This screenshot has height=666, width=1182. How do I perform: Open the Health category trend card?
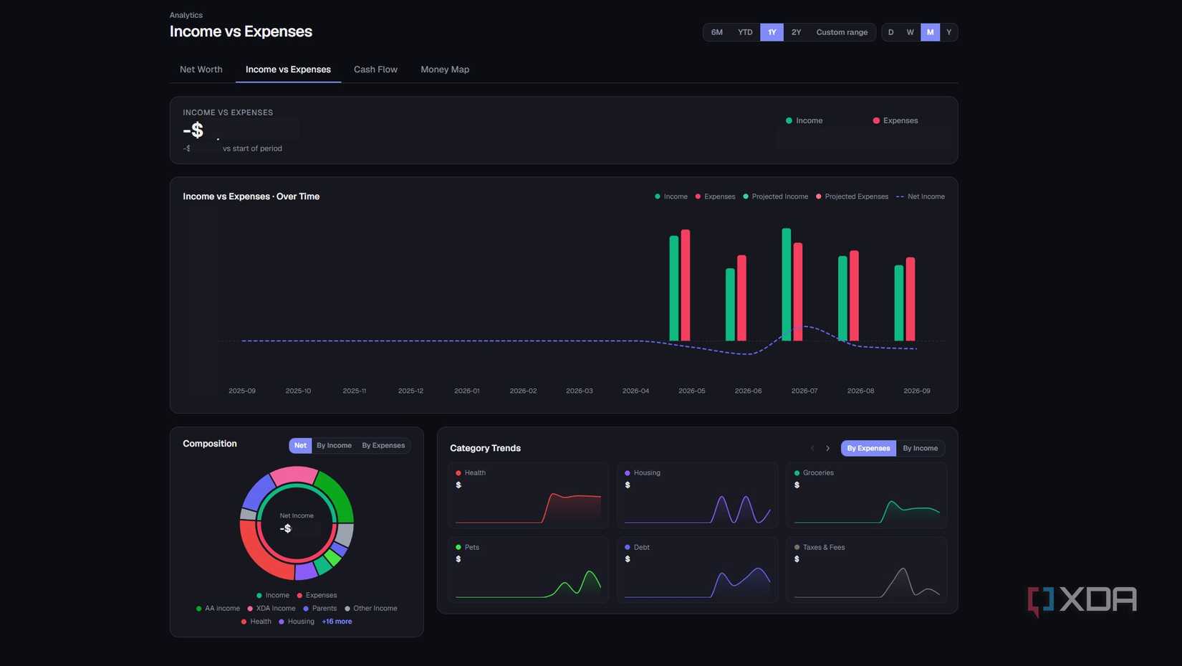[529, 495]
